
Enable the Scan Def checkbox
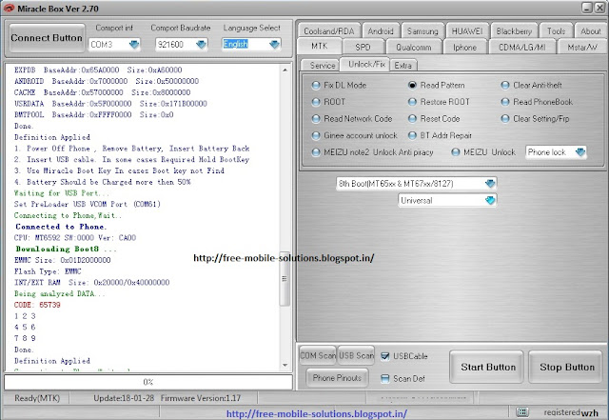pyautogui.click(x=384, y=378)
